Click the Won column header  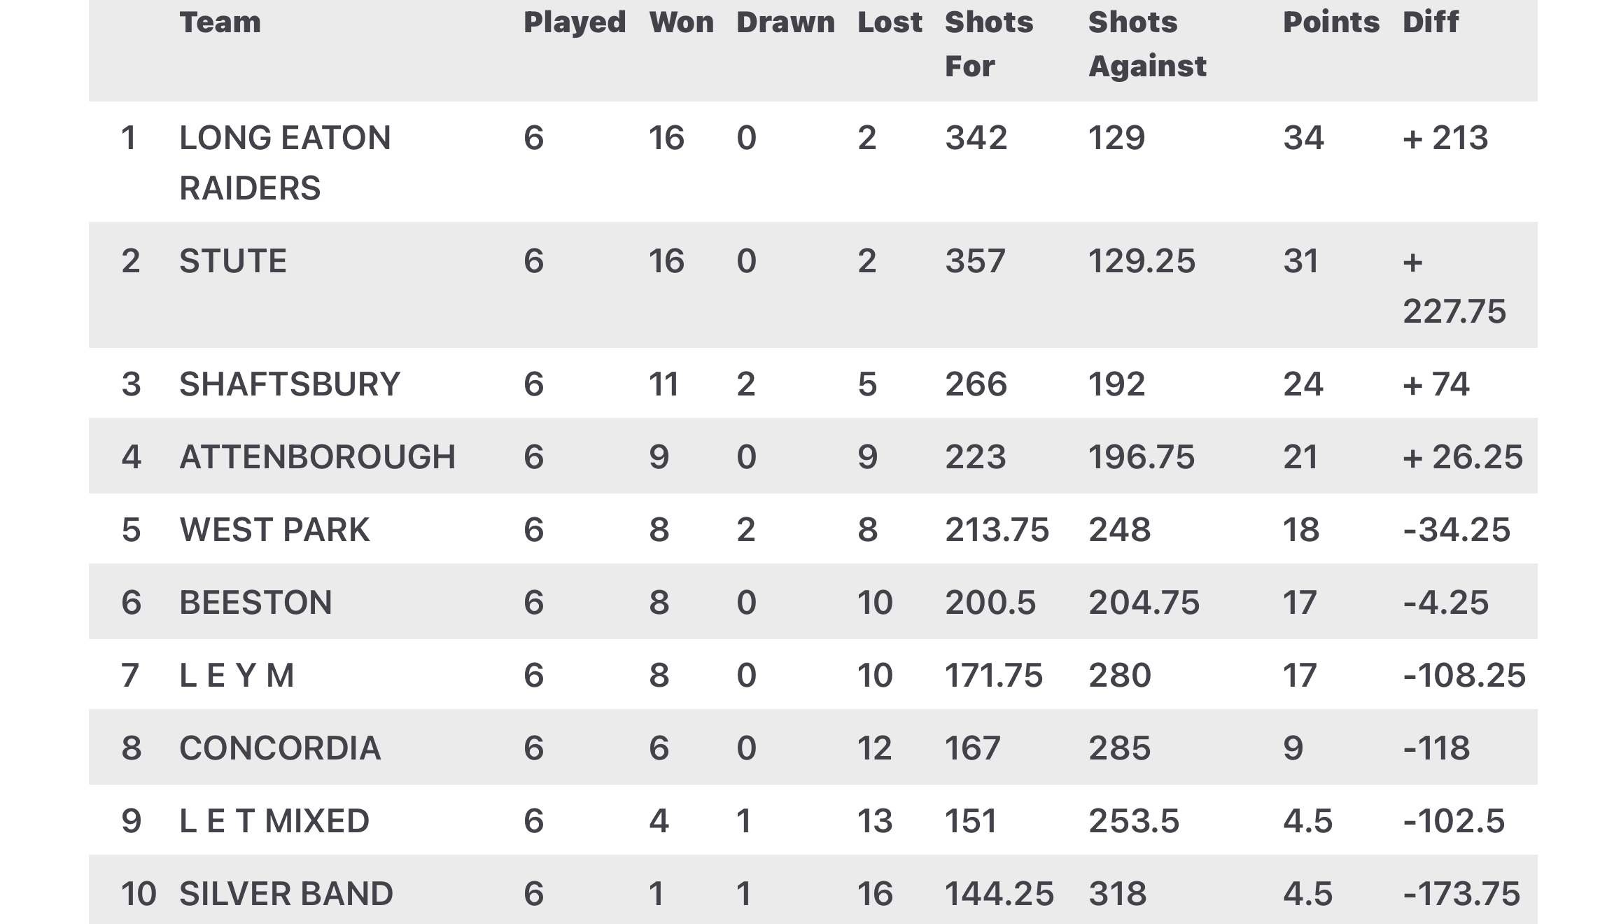(x=681, y=22)
